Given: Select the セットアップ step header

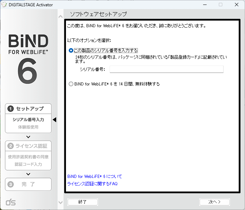Looking at the screenshot, I should tap(28, 109).
